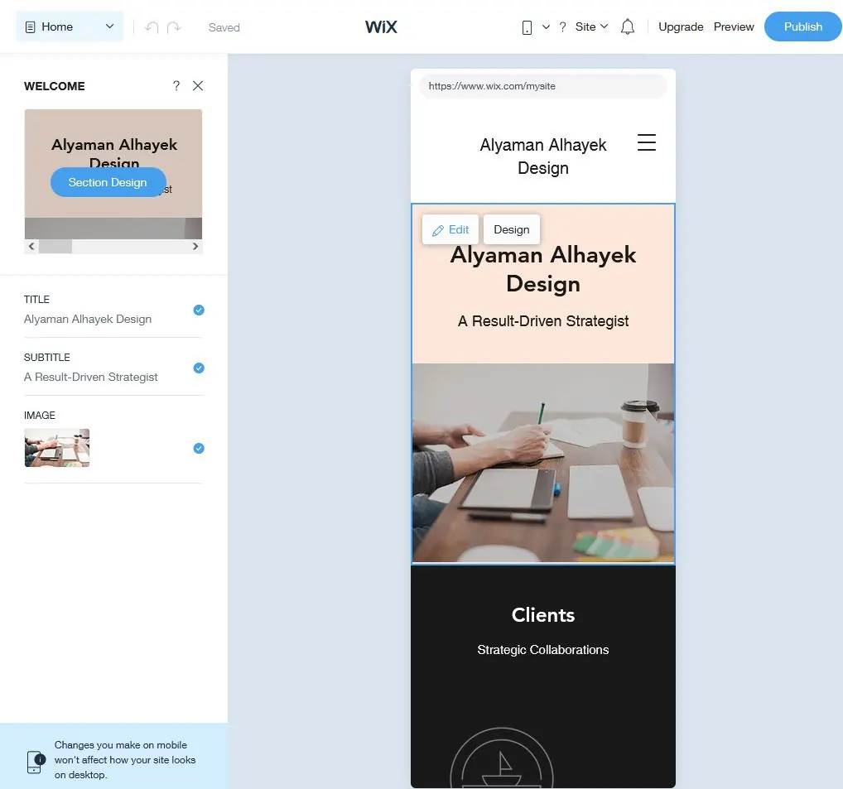Click the sailboat client logo

(x=502, y=758)
